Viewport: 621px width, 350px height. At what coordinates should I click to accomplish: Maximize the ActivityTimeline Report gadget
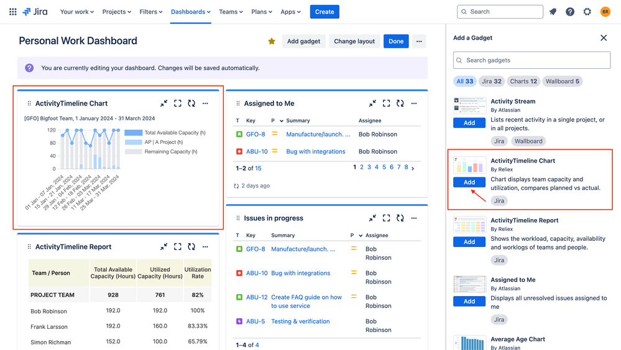click(x=177, y=247)
